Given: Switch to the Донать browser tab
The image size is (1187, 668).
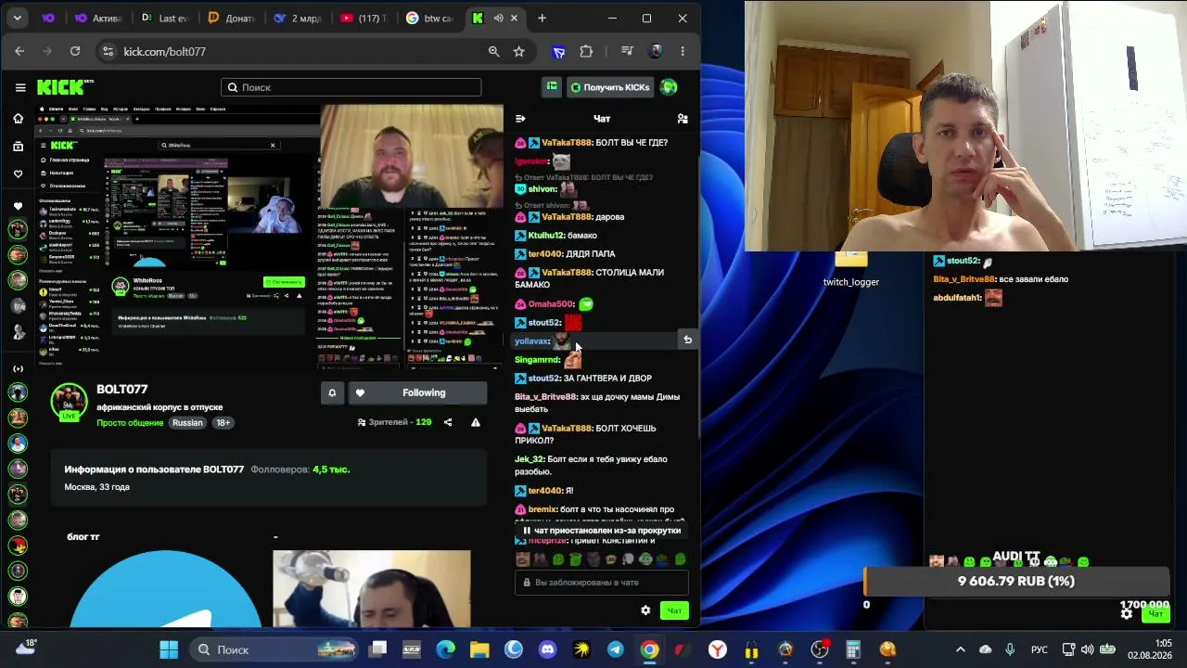Looking at the screenshot, I should point(232,18).
